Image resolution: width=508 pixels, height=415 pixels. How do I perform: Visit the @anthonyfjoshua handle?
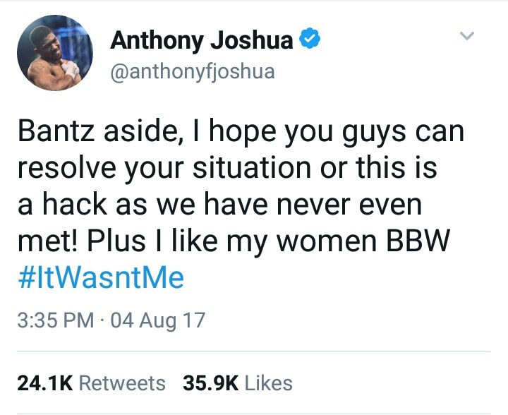tap(193, 71)
